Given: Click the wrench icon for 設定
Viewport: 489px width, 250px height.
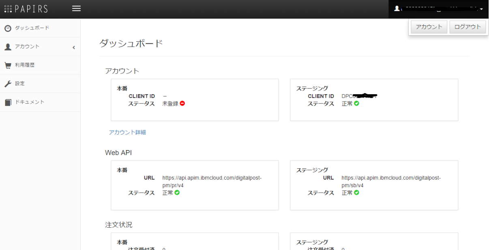Looking at the screenshot, I should point(8,84).
